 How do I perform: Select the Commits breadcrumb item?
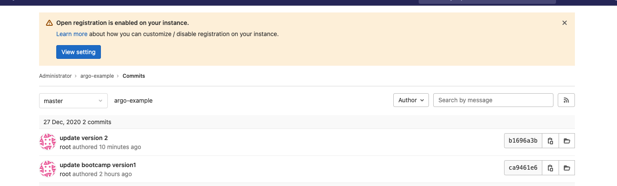click(x=134, y=76)
